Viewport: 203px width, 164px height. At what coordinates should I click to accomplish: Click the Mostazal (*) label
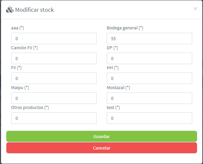click(118, 88)
